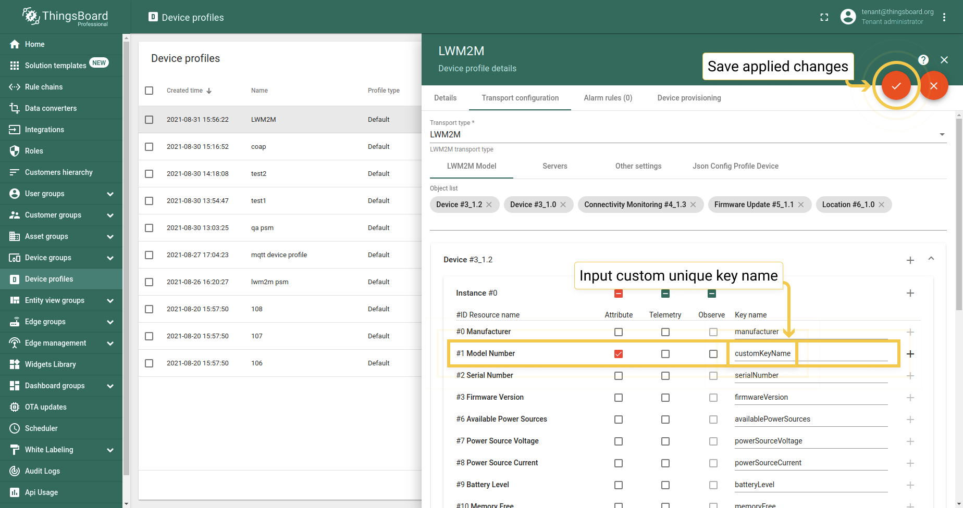Select all device profiles header checkbox
Screen dimensions: 963x508
pyautogui.click(x=149, y=91)
